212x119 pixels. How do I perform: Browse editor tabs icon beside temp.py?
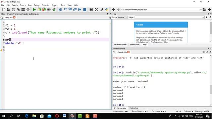tap(2, 18)
